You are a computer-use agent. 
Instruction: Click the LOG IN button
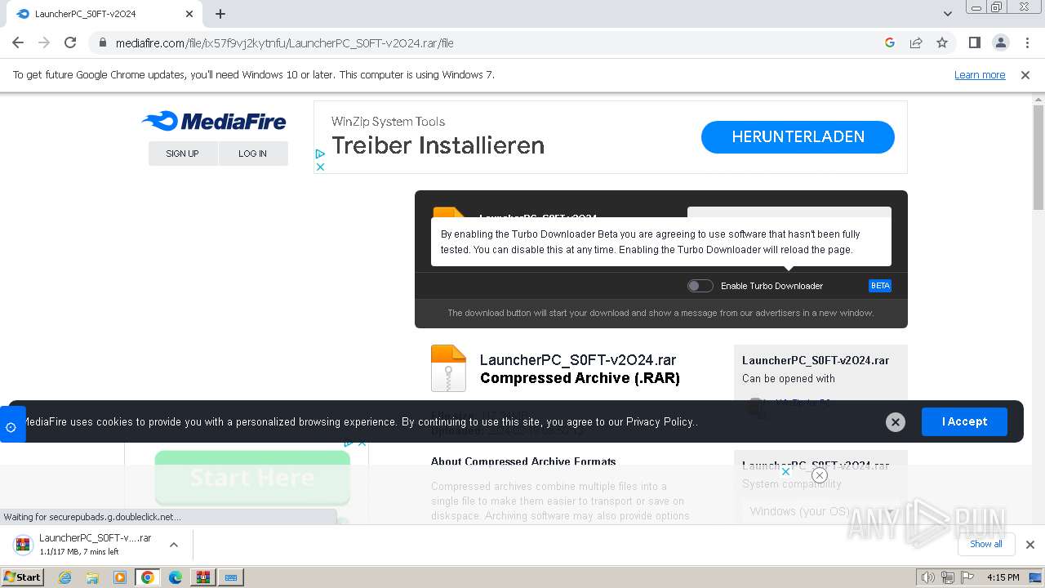252,154
